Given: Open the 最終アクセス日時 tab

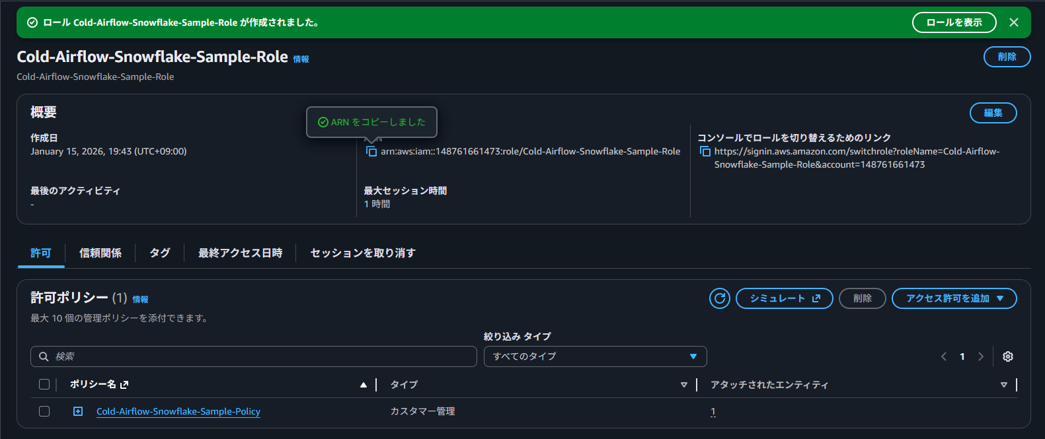Looking at the screenshot, I should pos(240,253).
